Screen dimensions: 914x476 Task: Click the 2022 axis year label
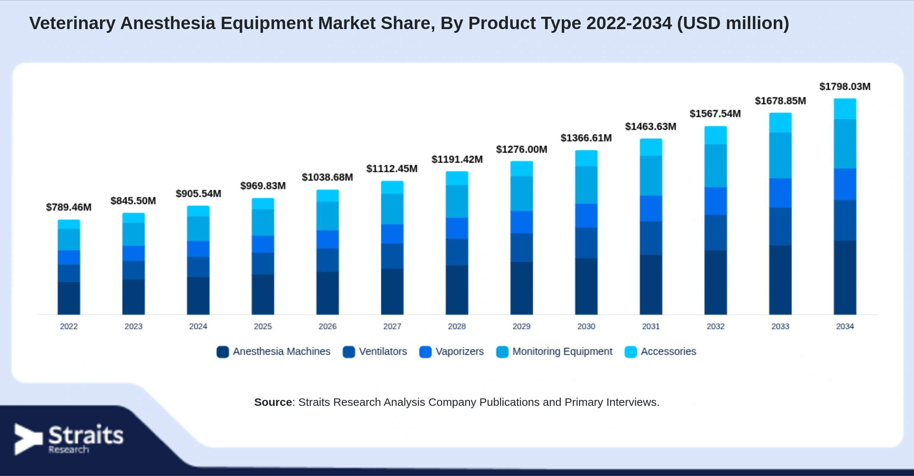(x=69, y=326)
